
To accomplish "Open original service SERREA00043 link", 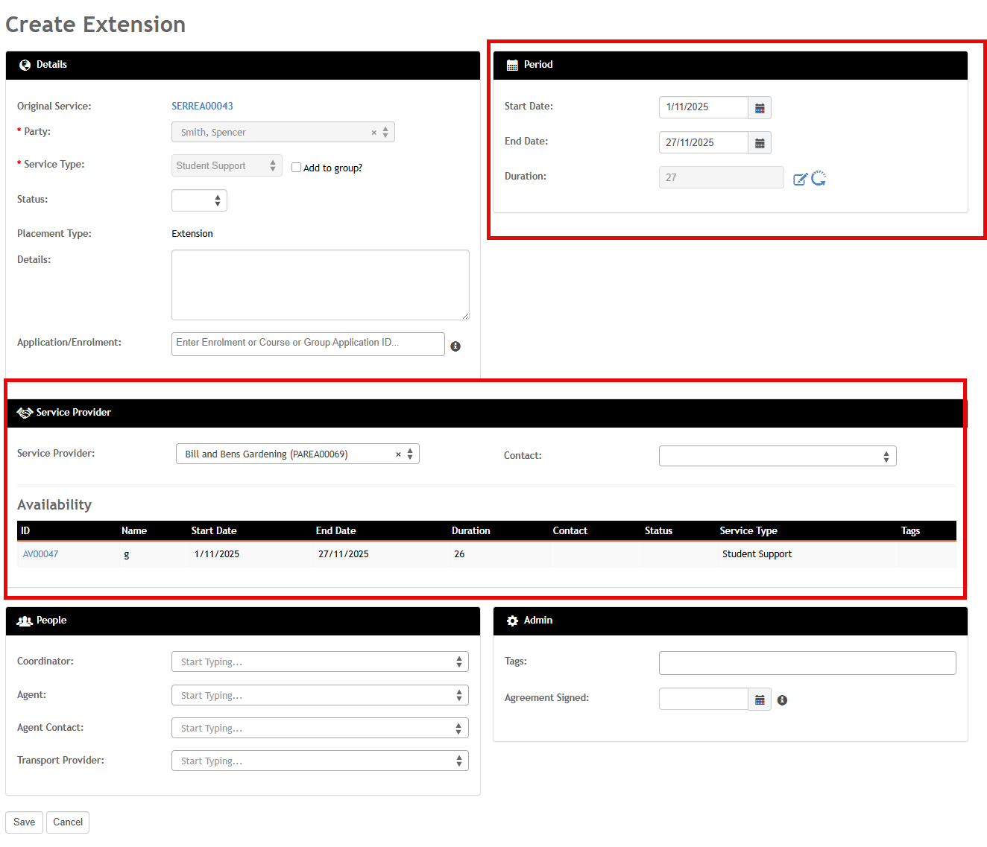I will pos(202,106).
